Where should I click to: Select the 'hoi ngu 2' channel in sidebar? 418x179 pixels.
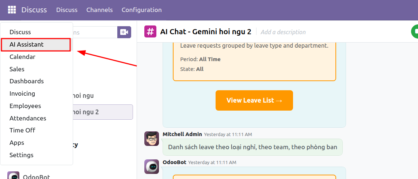tap(103, 112)
